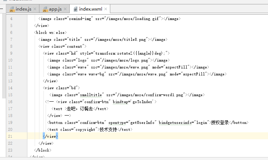Viewport: 268px width, 160px height.
Task: Click line number 21 in the gutter
Action: click(x=10, y=136)
